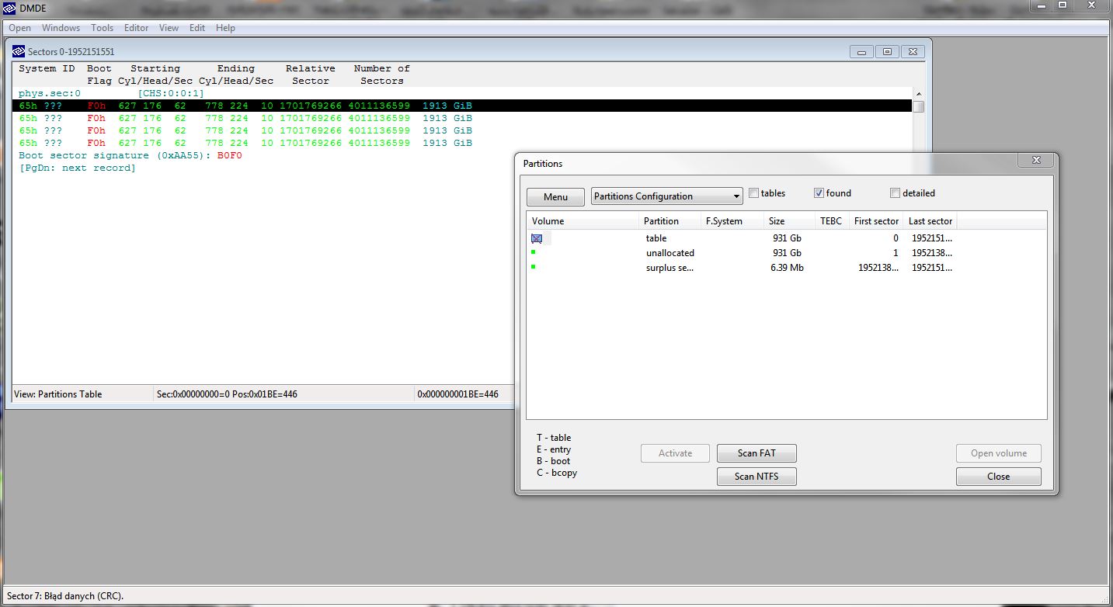Select the disk icon in the table row
Viewport: 1113px width, 607px height.
tap(537, 238)
